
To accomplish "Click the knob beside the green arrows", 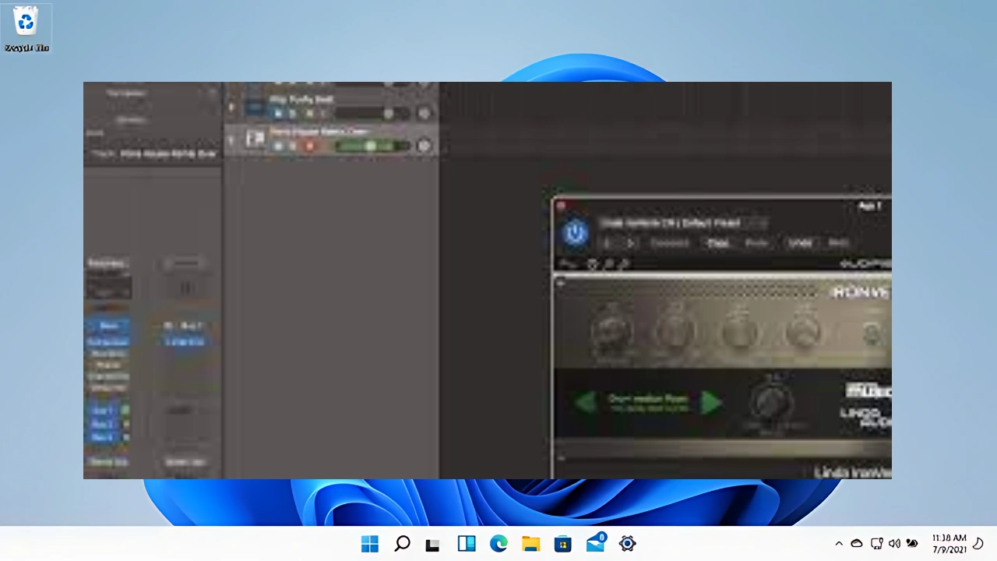I will point(770,401).
